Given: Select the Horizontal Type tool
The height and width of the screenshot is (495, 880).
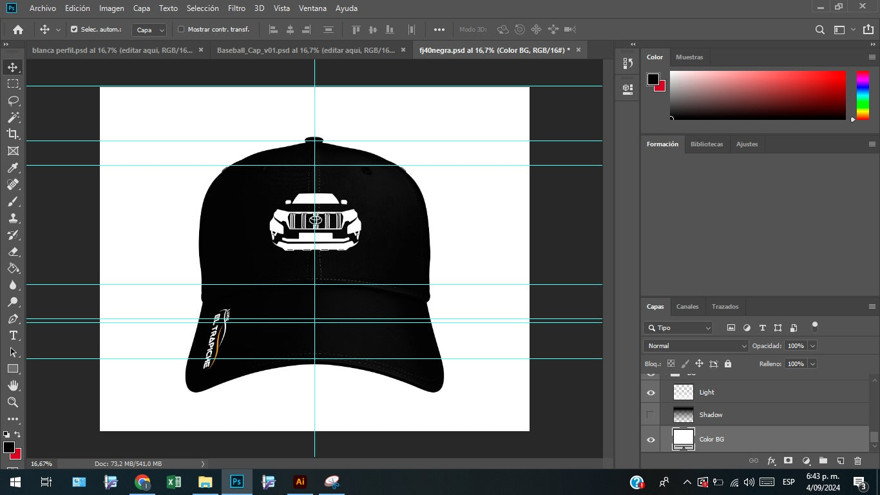Looking at the screenshot, I should pyautogui.click(x=13, y=335).
